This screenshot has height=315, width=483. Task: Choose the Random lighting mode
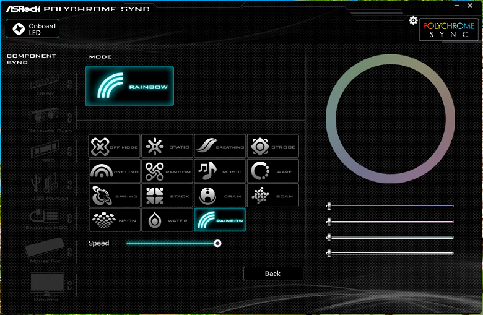click(167, 171)
